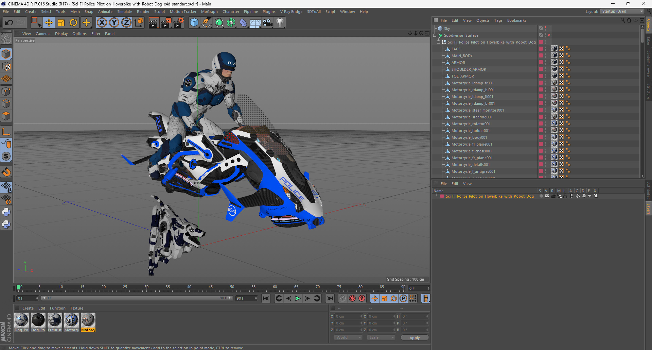Click FACE object layer color swatch
This screenshot has height=350, width=652.
click(x=541, y=49)
